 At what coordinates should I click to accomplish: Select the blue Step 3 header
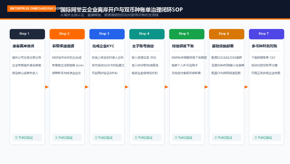107,34
